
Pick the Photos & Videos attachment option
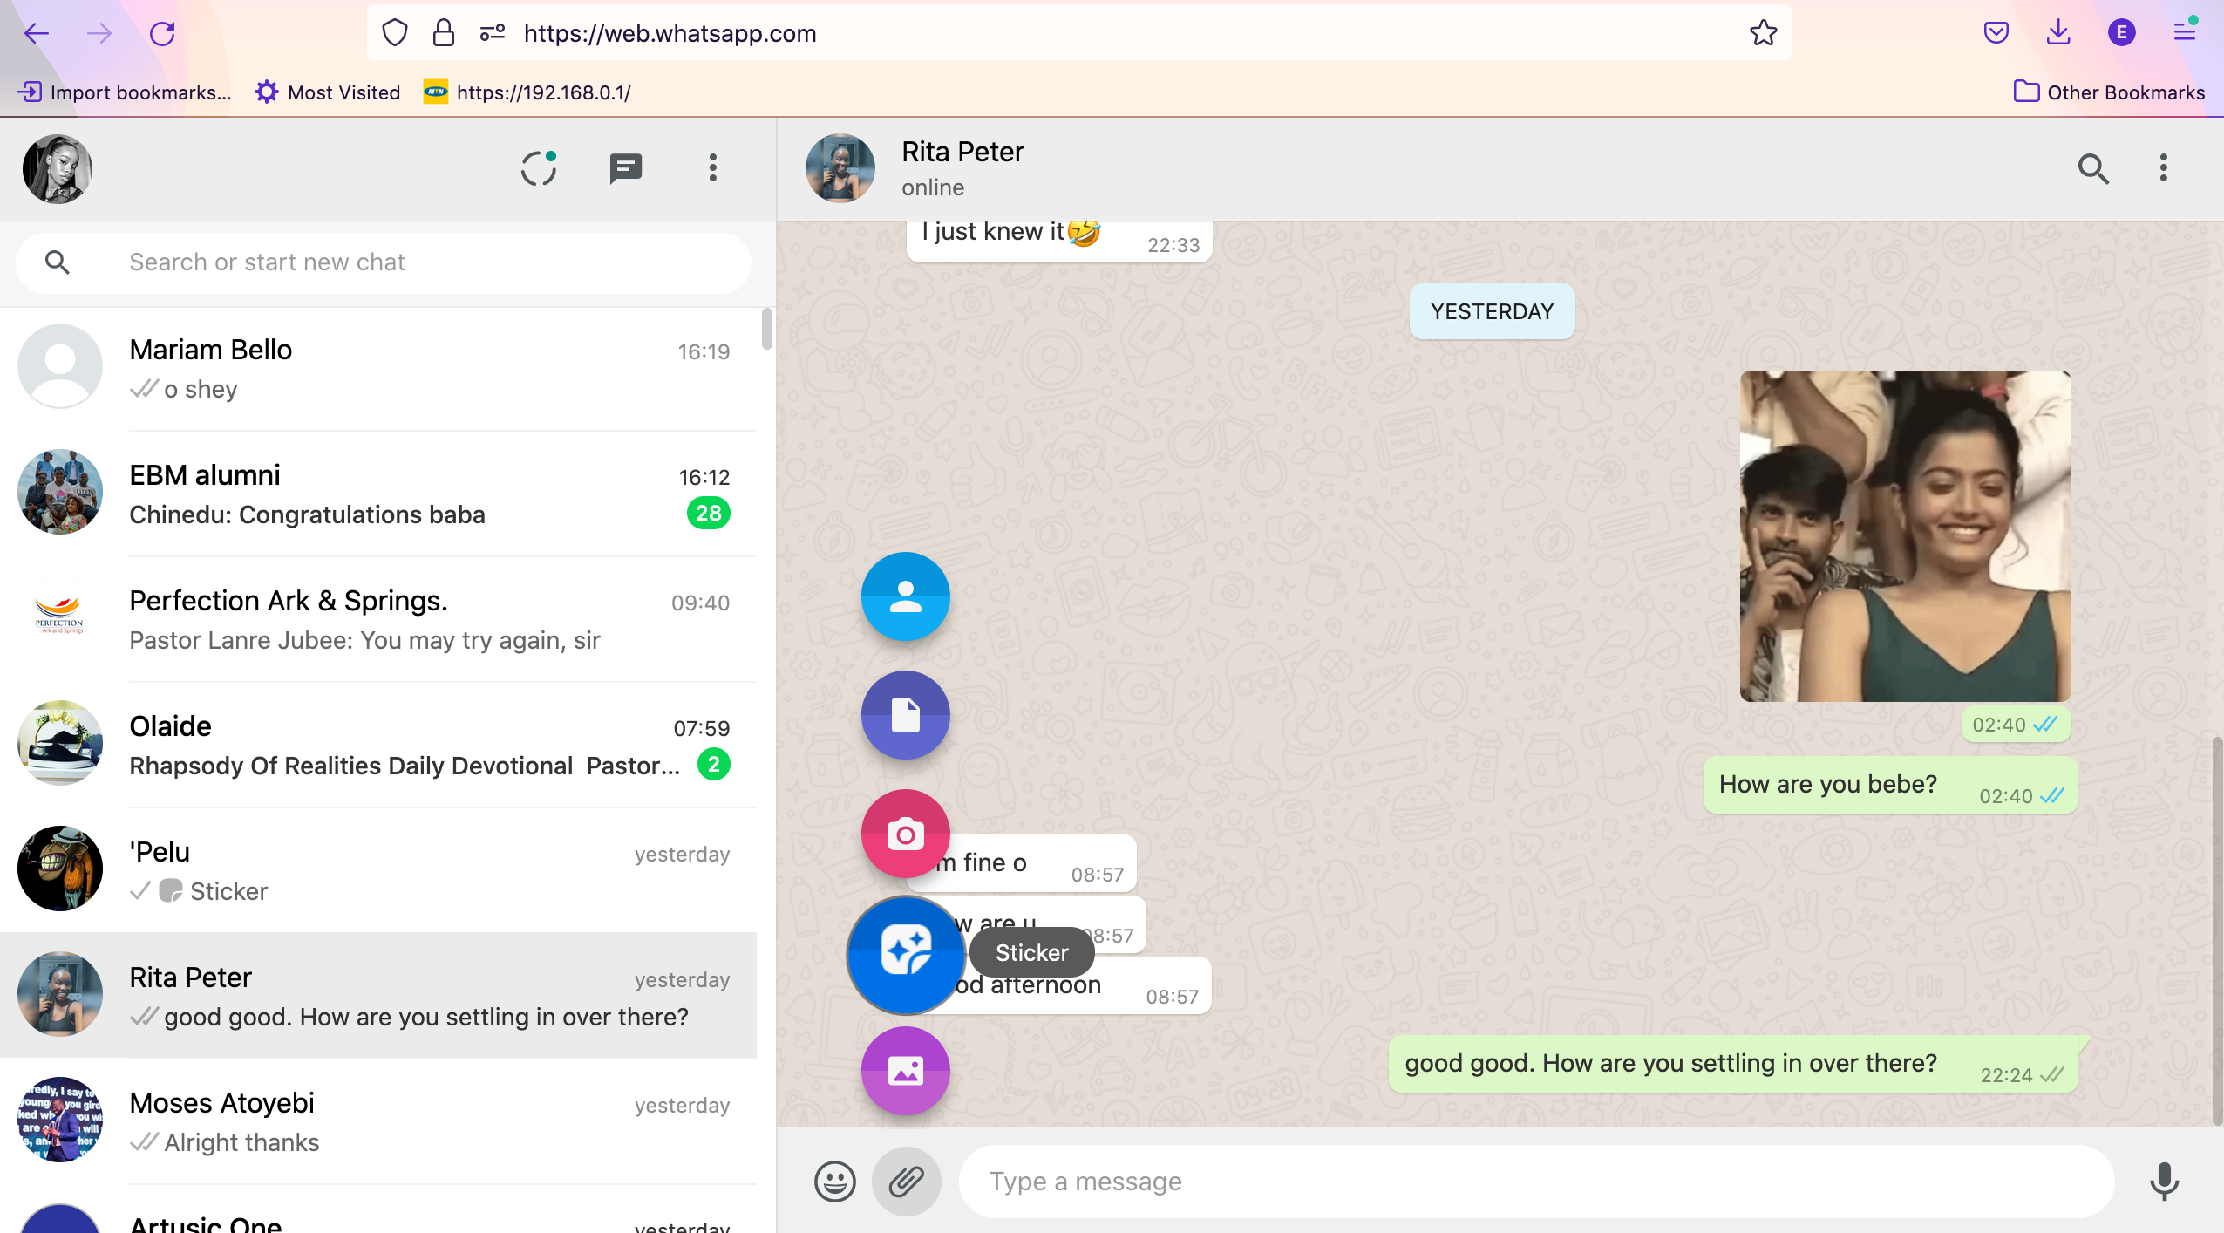point(905,1071)
